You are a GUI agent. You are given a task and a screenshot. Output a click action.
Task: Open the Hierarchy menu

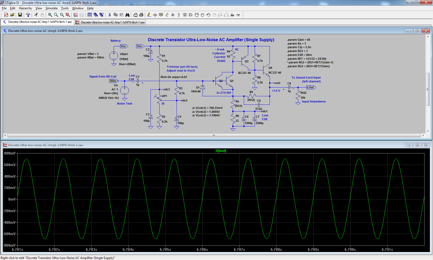pos(25,8)
